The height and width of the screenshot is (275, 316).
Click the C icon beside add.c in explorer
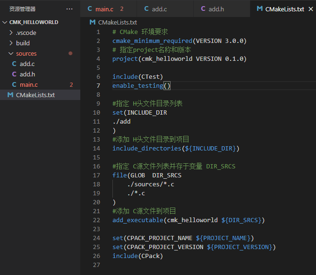point(14,64)
